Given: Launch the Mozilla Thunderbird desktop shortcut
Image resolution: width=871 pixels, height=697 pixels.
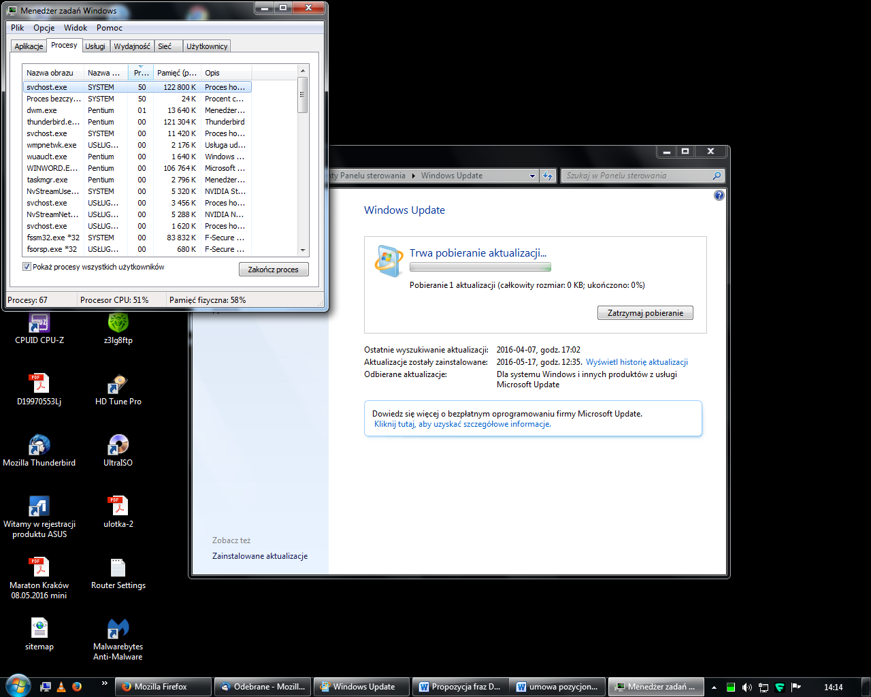Looking at the screenshot, I should coord(39,449).
